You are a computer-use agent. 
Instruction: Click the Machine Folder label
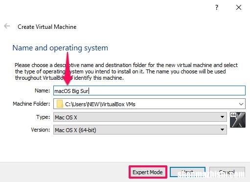coord(31,104)
